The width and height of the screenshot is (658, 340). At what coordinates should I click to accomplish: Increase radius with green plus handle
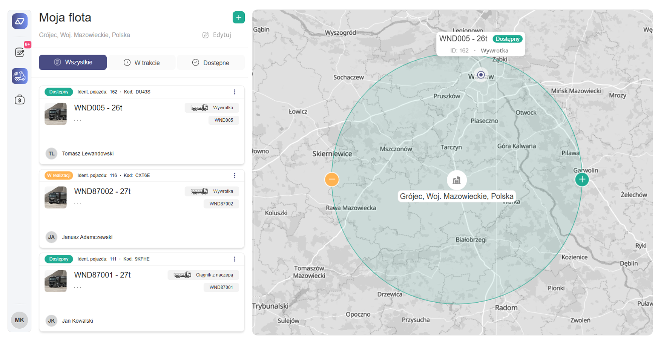click(582, 179)
